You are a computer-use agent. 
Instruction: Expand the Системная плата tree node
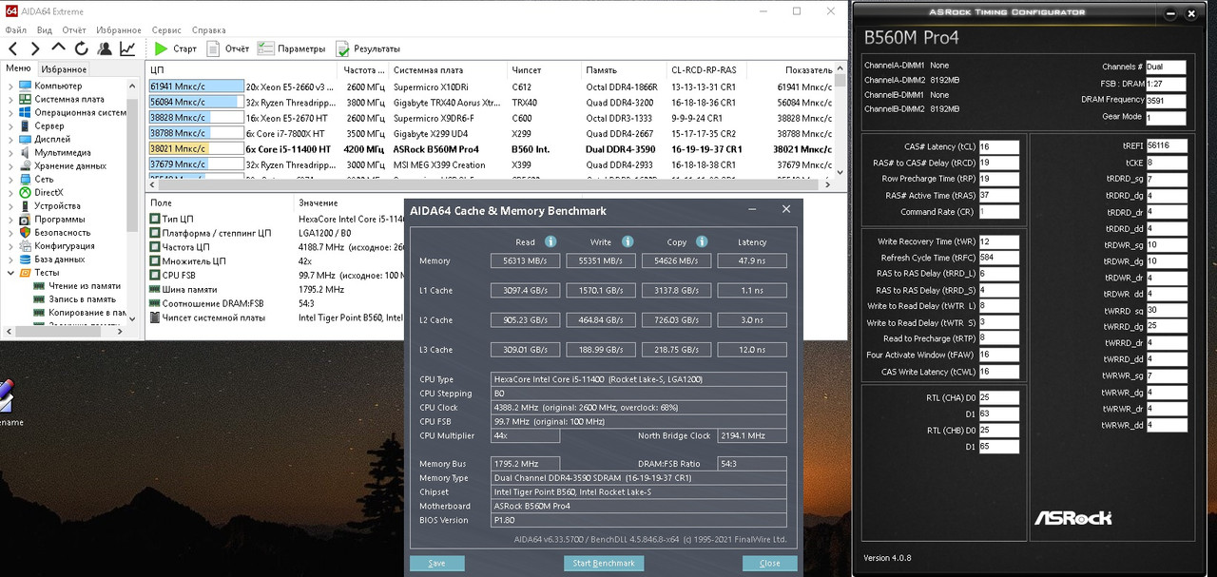[10, 99]
